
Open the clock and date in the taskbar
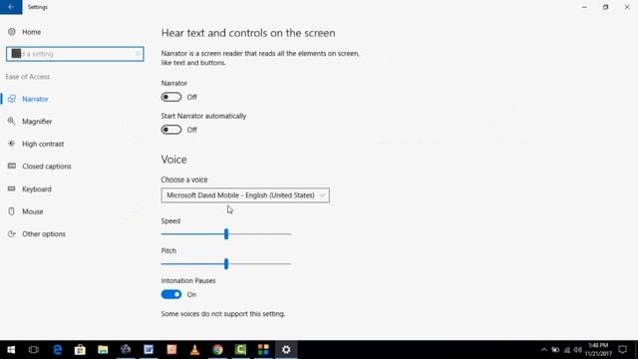pyautogui.click(x=598, y=350)
